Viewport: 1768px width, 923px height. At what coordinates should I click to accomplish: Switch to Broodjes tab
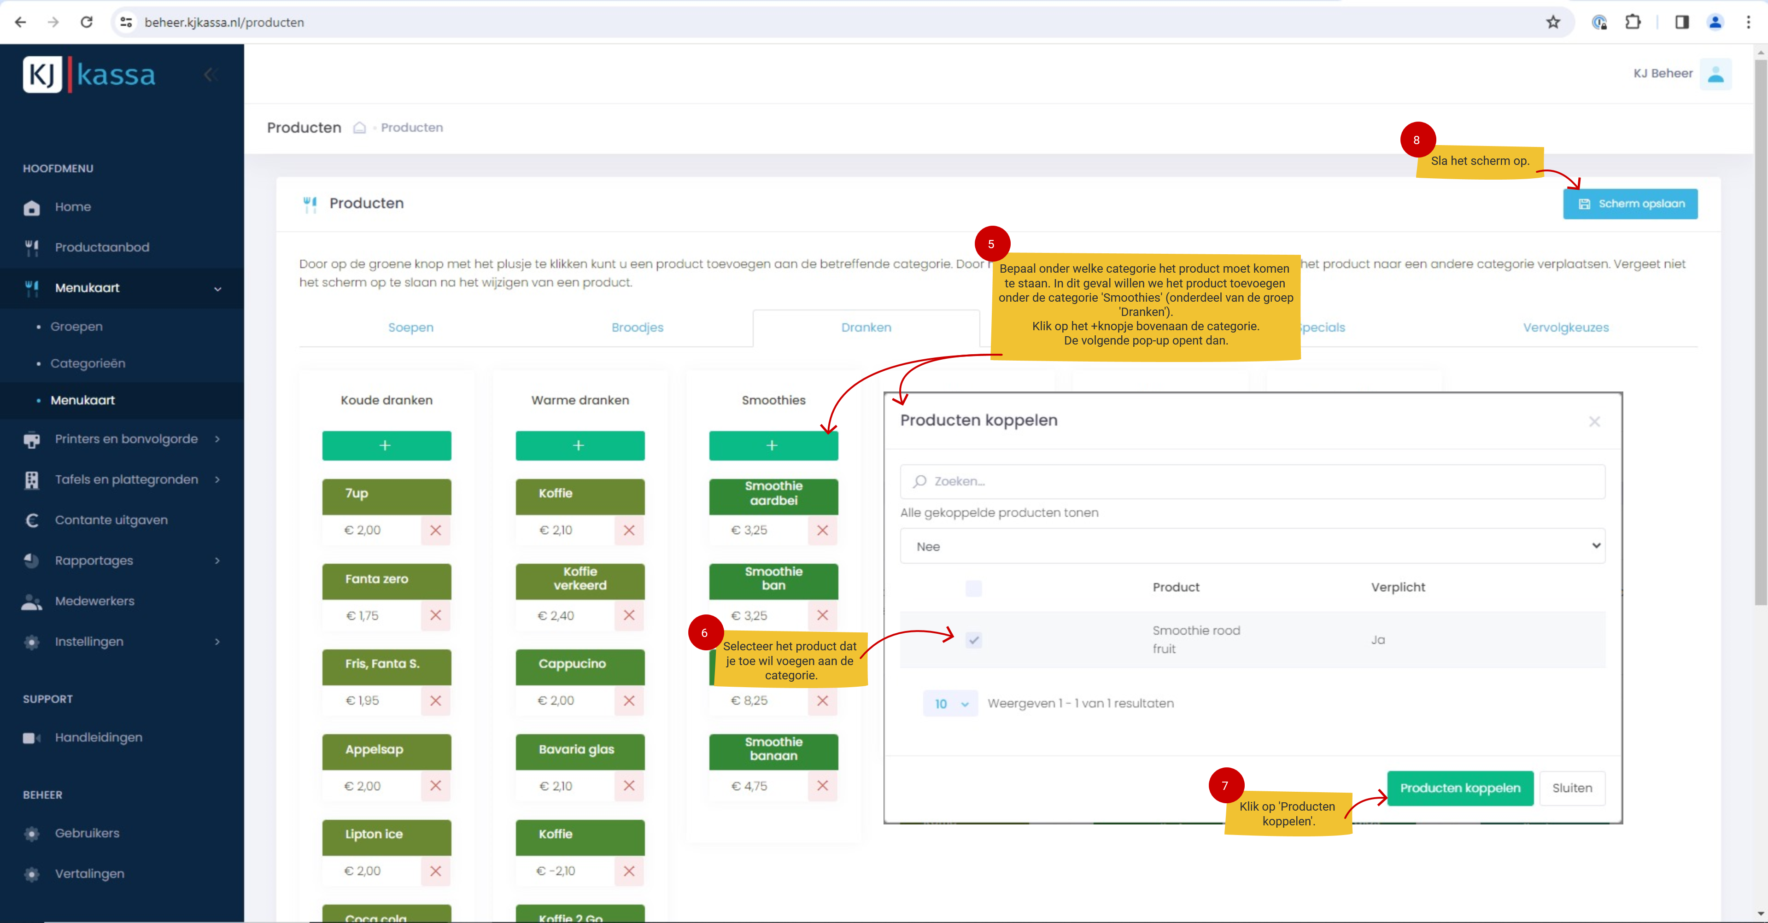pos(637,327)
